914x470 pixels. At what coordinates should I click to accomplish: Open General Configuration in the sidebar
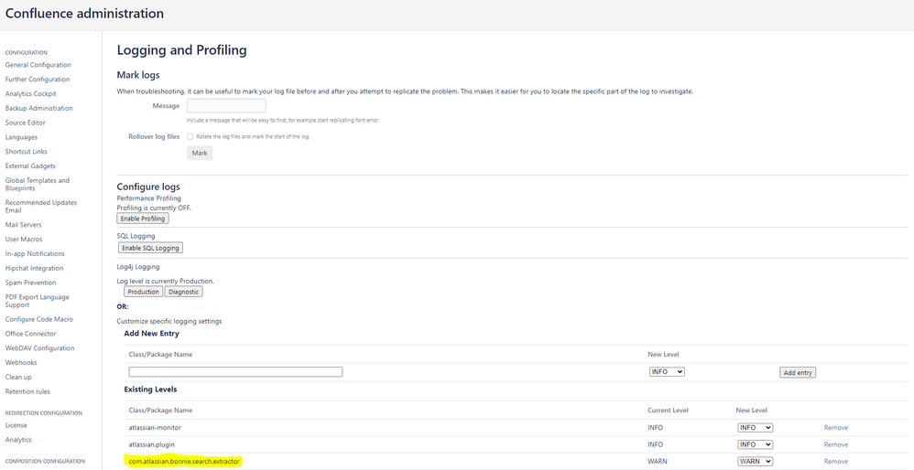[x=38, y=65]
